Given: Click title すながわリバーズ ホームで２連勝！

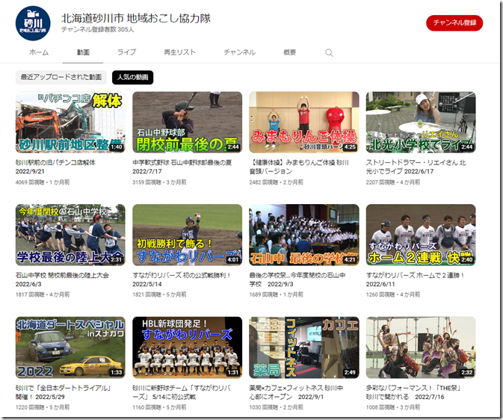Looking at the screenshot, I should click(x=415, y=280).
